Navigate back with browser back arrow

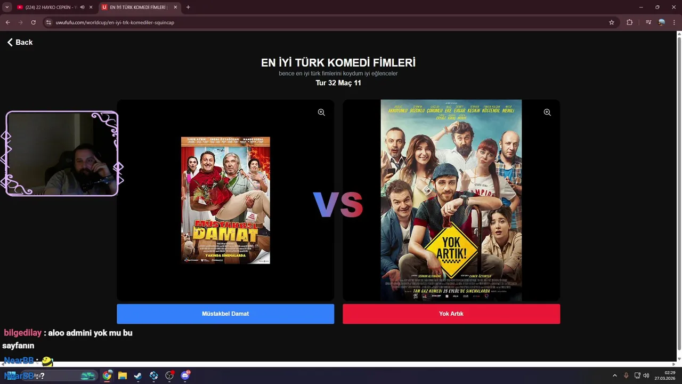[x=8, y=22]
